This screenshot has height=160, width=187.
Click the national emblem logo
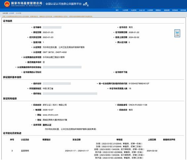tap(5, 4)
